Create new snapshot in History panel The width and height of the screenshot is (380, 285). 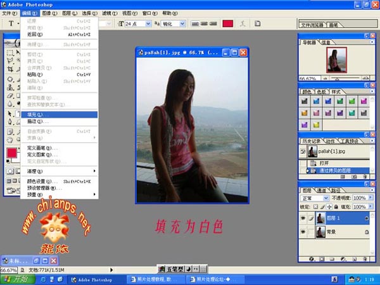click(x=354, y=177)
